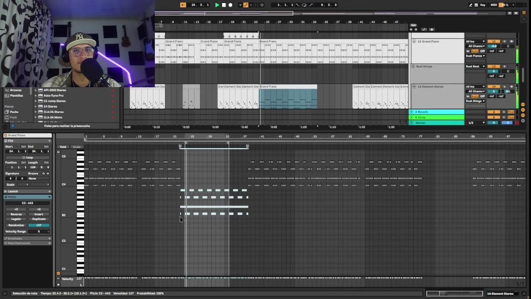Adjust Element Stereo pan control 30L
The height and width of the screenshot is (299, 531).
point(508,91)
